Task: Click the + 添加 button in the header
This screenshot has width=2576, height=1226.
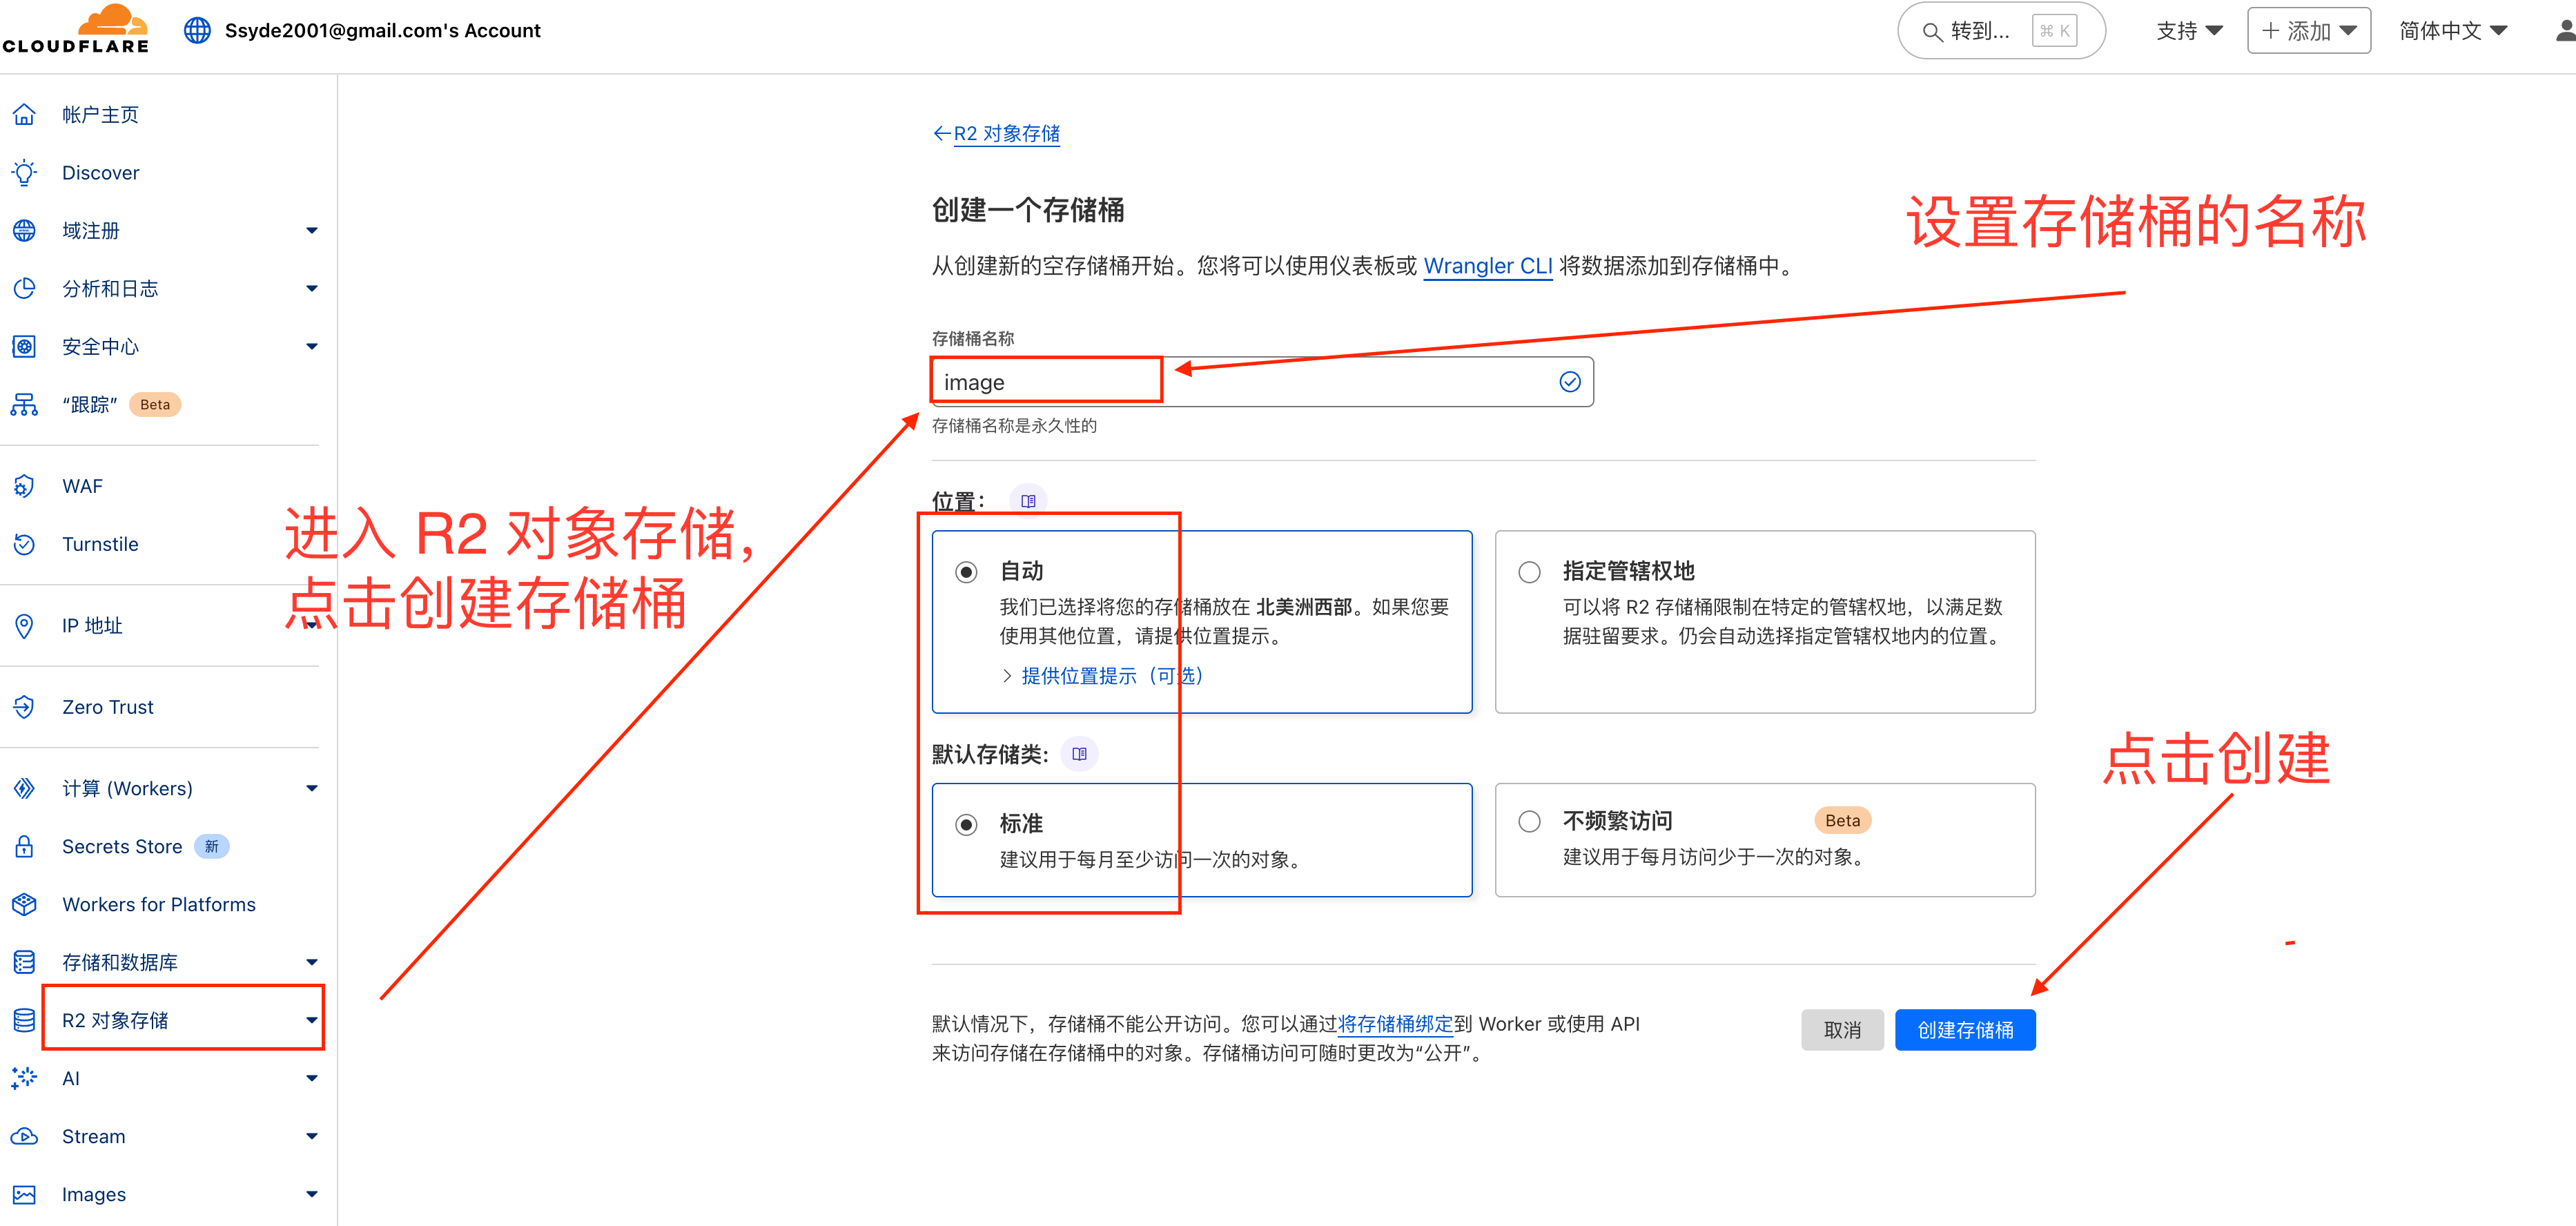Action: 2308,31
